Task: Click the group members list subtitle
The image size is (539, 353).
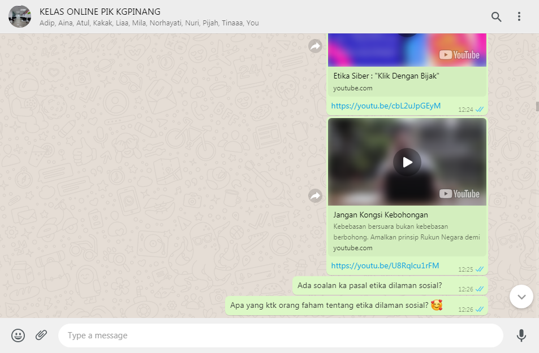Action: [149, 23]
